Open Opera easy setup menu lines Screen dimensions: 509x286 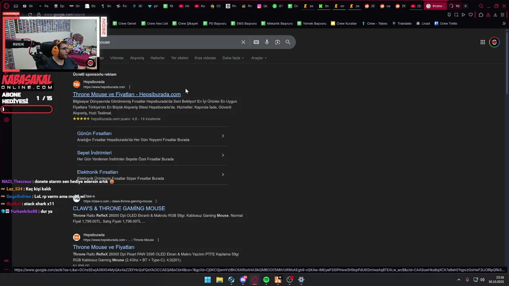[503, 15]
